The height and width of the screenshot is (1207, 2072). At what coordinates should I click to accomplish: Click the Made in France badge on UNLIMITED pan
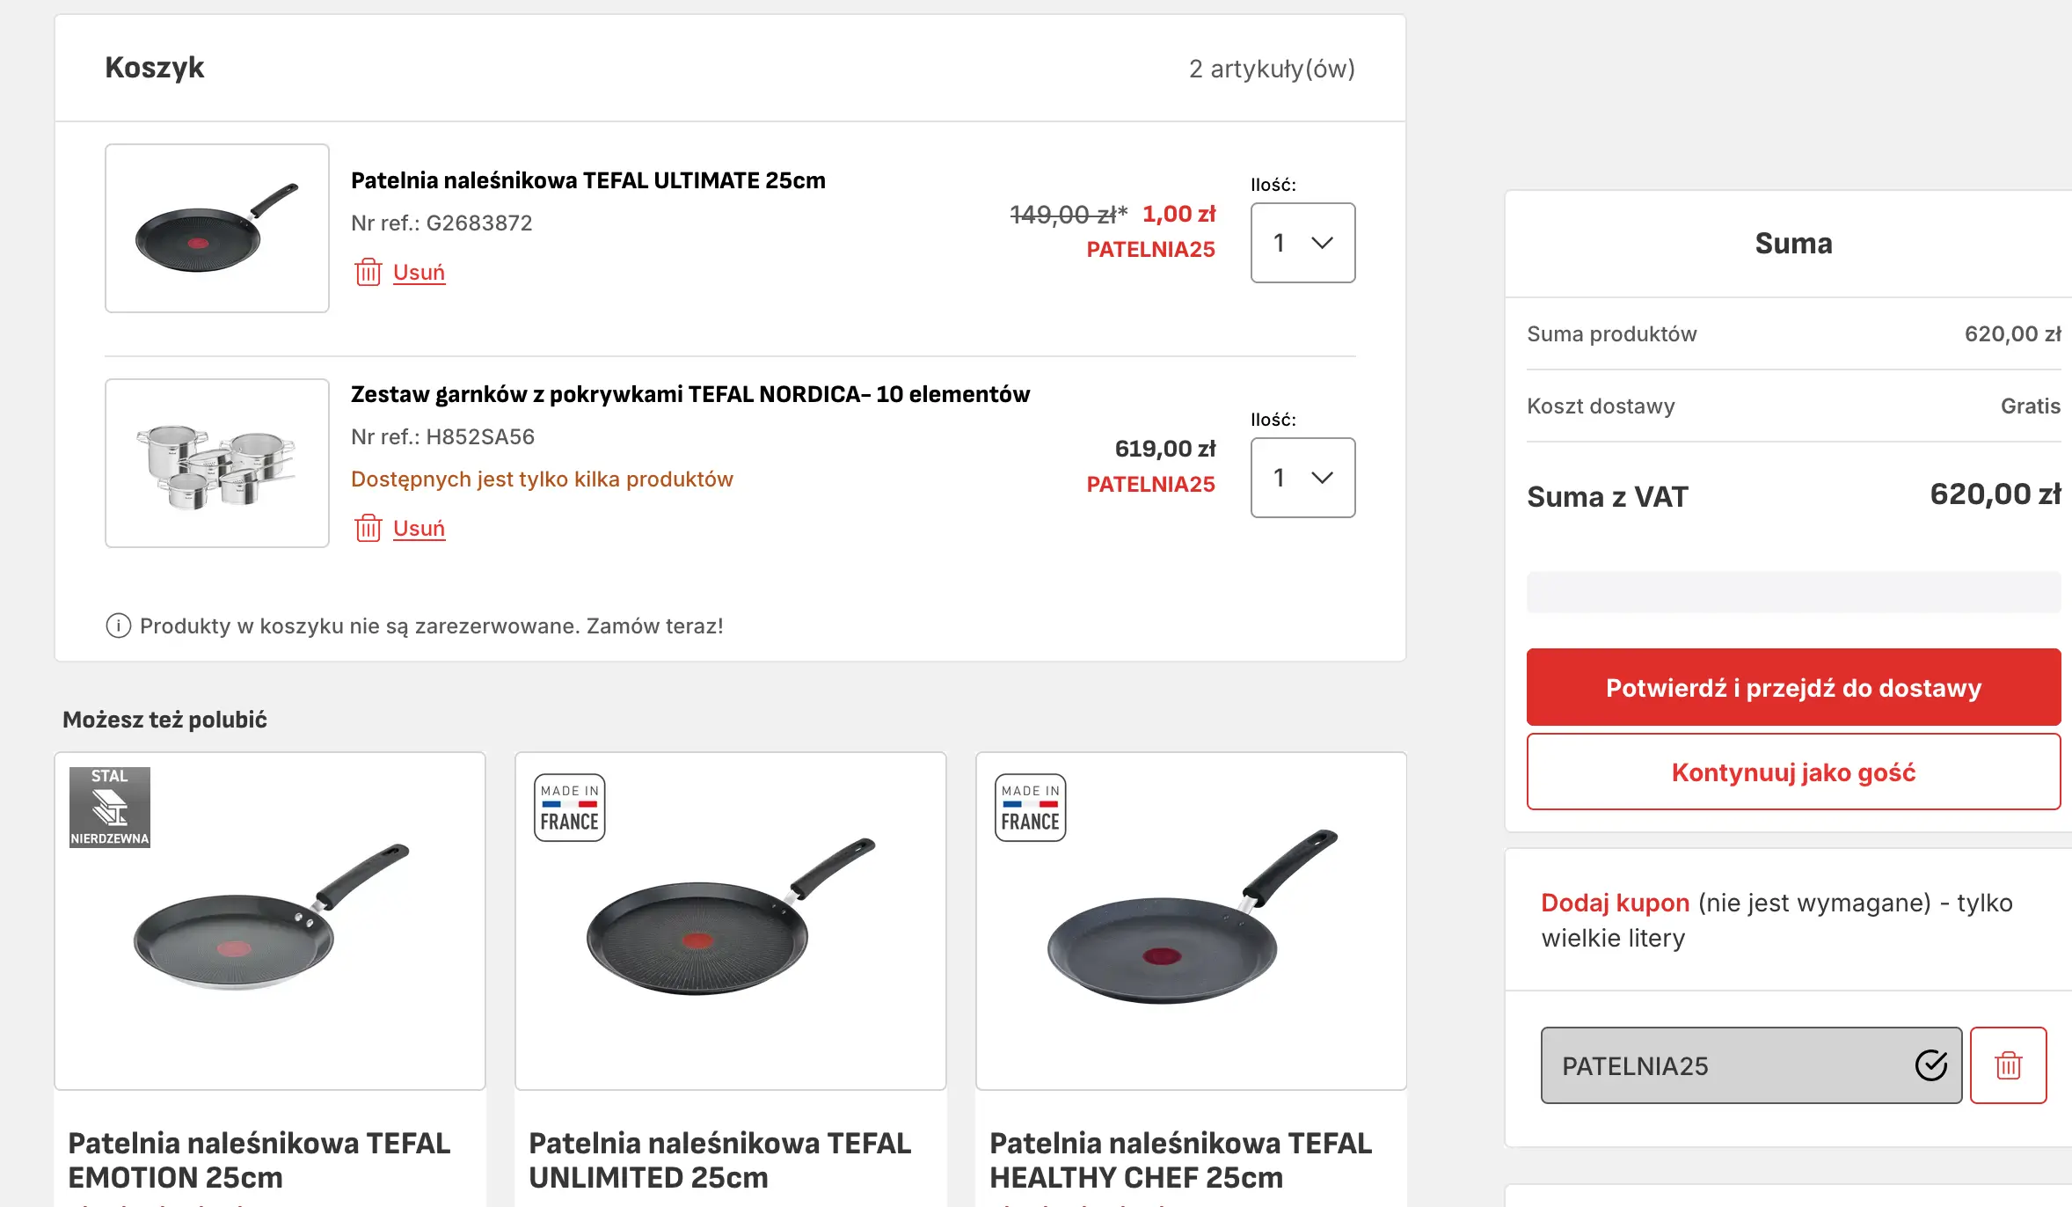click(570, 808)
